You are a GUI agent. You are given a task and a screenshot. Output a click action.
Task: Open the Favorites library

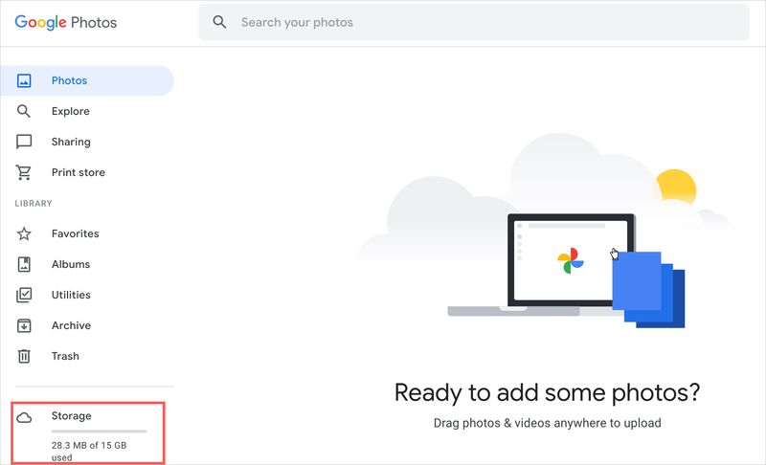click(x=76, y=233)
